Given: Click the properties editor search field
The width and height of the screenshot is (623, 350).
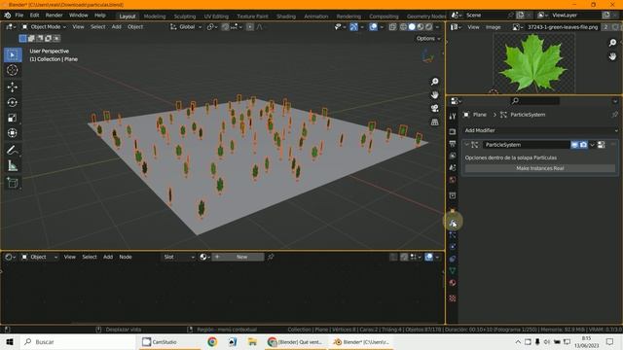Looking at the screenshot, I should pyautogui.click(x=535, y=101).
